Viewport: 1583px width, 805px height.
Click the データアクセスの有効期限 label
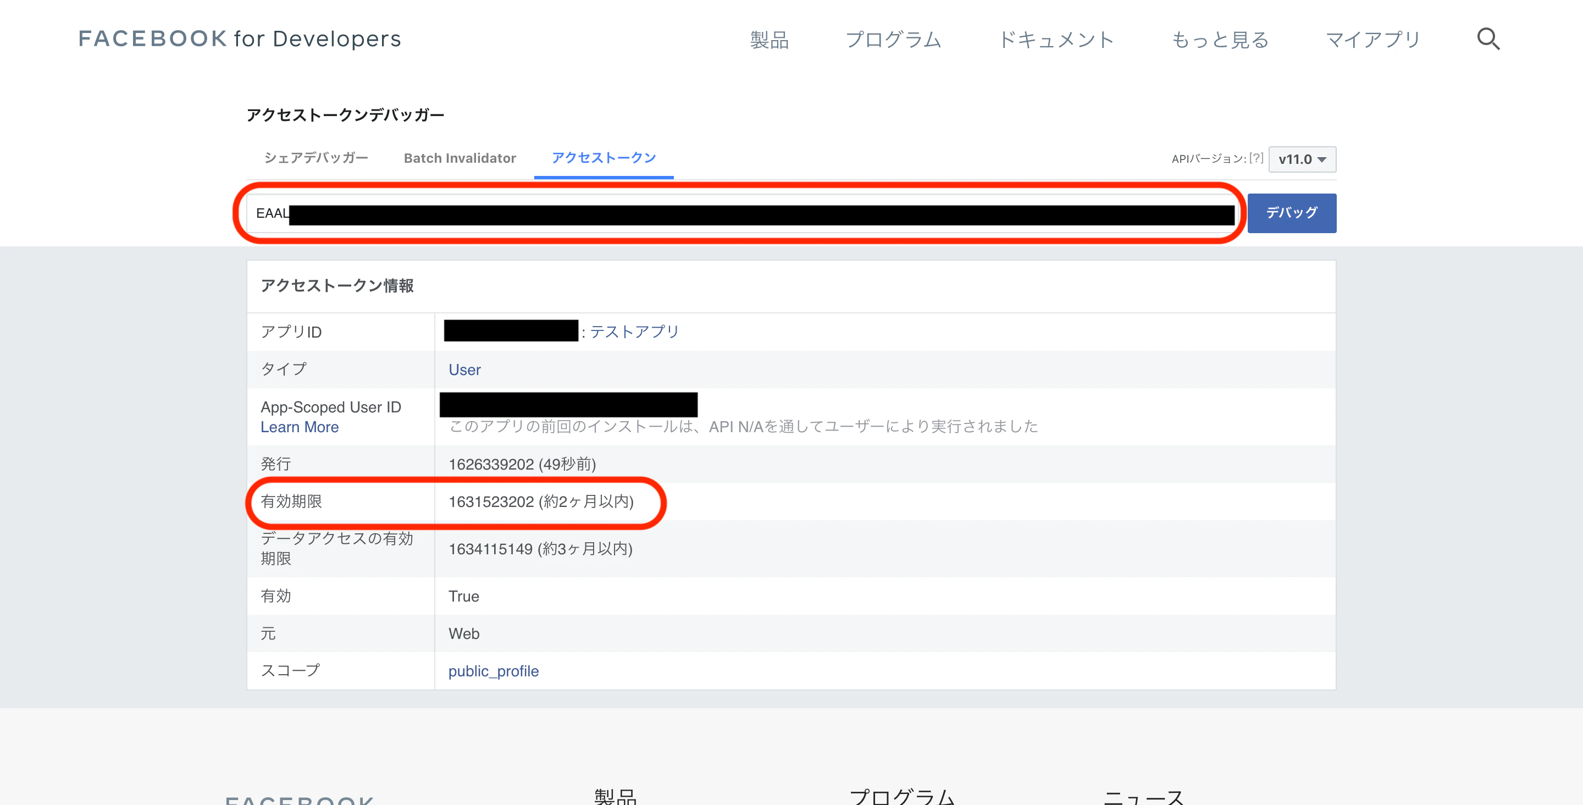pos(337,548)
